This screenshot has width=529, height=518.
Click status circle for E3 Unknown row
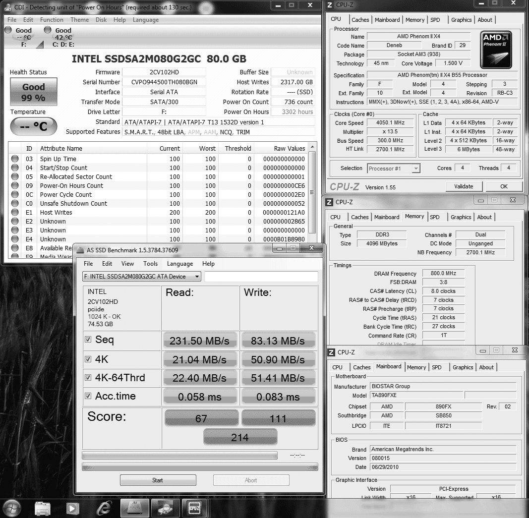(x=15, y=230)
